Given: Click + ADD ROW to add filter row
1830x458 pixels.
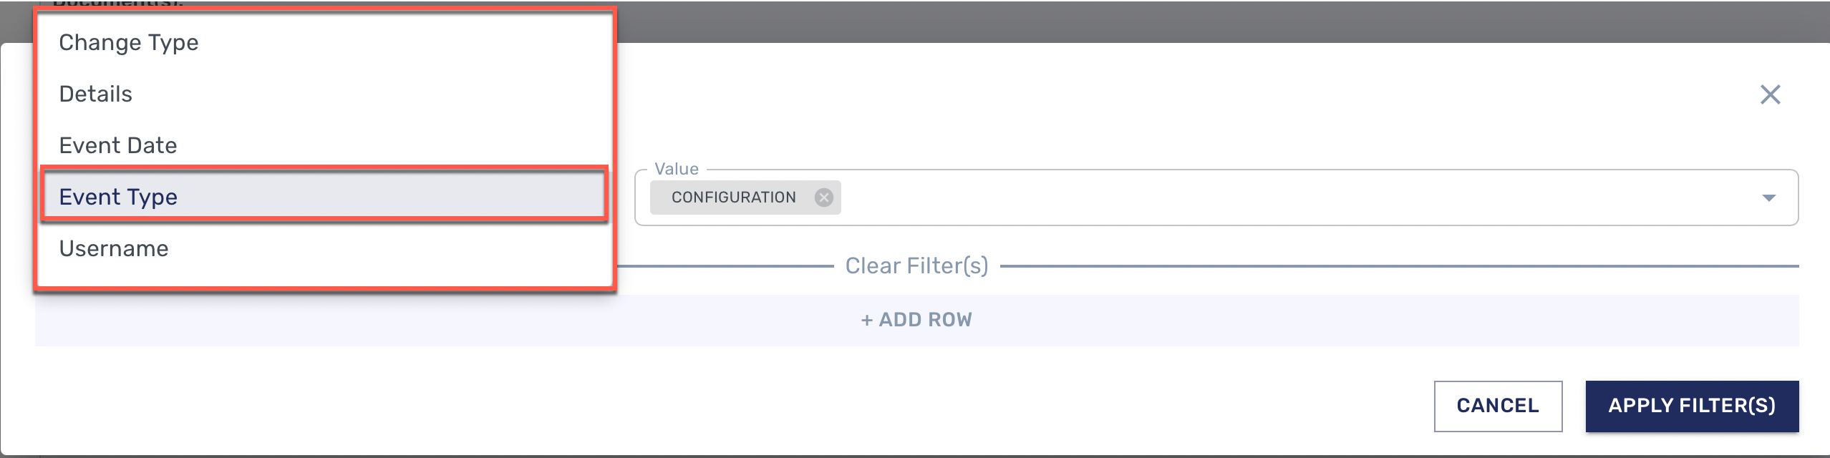Looking at the screenshot, I should [x=916, y=319].
